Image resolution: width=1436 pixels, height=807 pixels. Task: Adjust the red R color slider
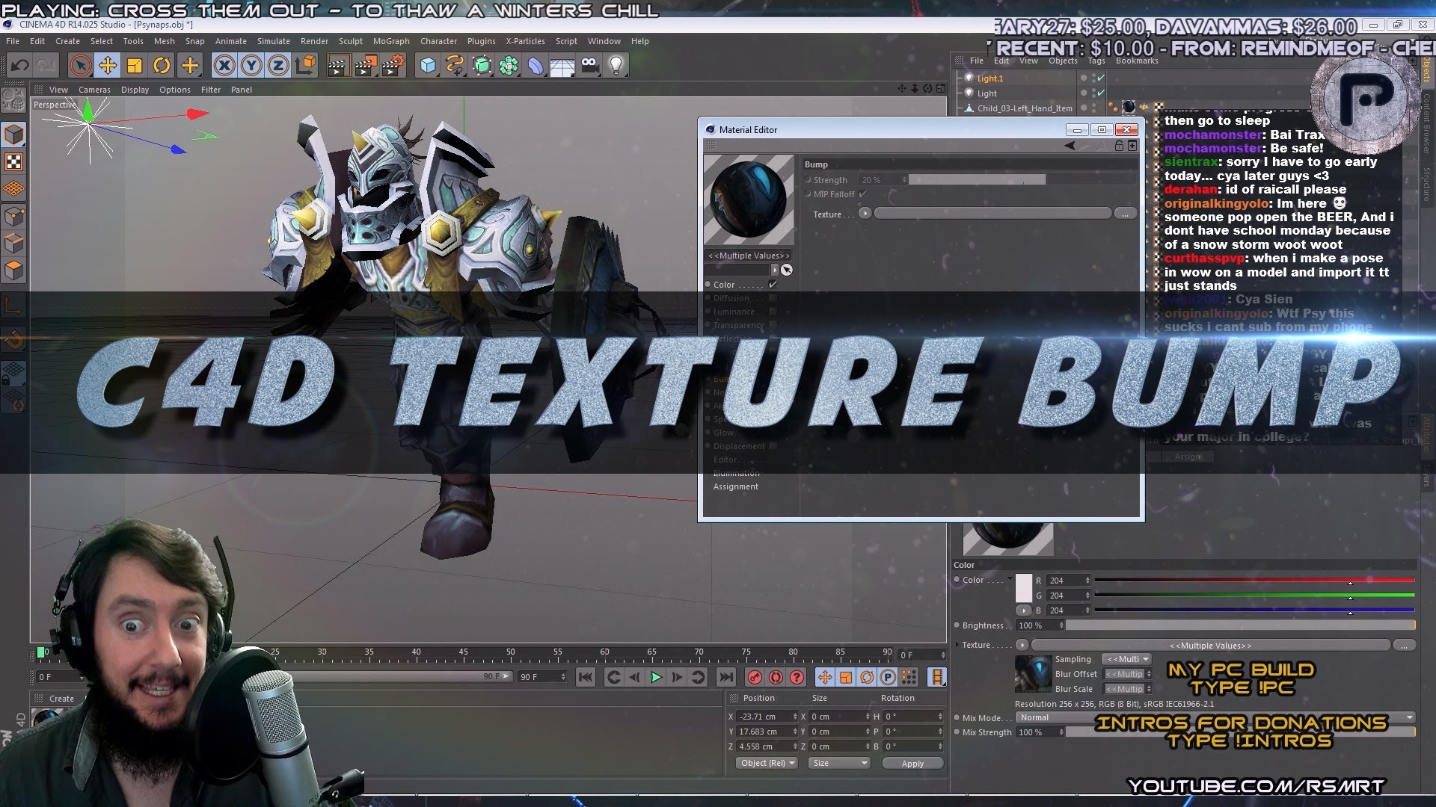tap(1254, 581)
